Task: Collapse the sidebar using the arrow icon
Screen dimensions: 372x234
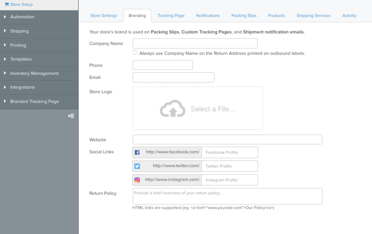Action: (71, 116)
